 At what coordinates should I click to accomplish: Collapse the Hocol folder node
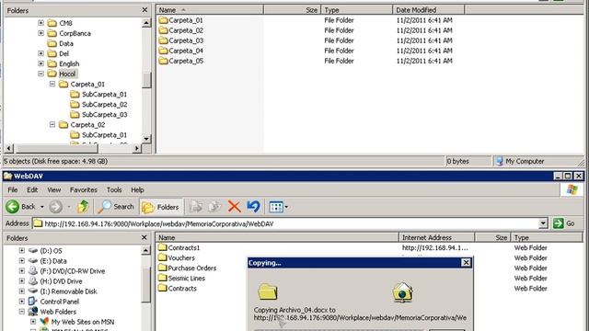(40, 74)
